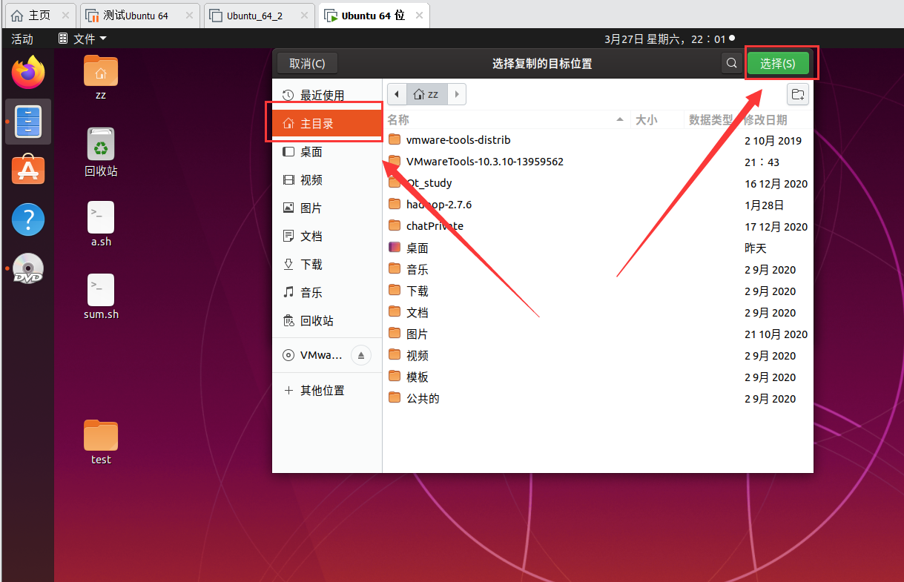Image resolution: width=904 pixels, height=582 pixels.
Task: Open 最近使用 in the sidebar
Action: coord(327,95)
